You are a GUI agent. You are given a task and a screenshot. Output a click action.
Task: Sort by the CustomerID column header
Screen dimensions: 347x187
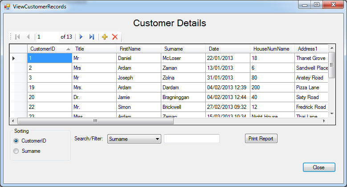click(49, 49)
